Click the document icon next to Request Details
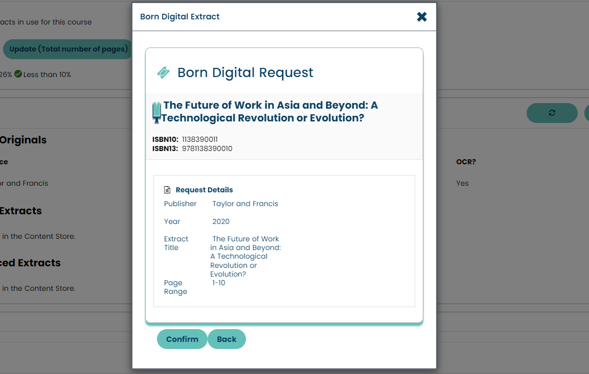The image size is (589, 374). [167, 190]
